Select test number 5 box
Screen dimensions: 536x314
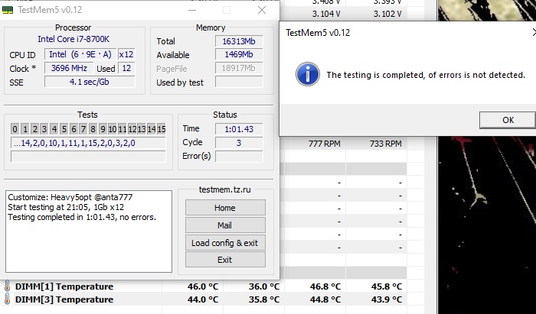pyautogui.click(x=64, y=129)
